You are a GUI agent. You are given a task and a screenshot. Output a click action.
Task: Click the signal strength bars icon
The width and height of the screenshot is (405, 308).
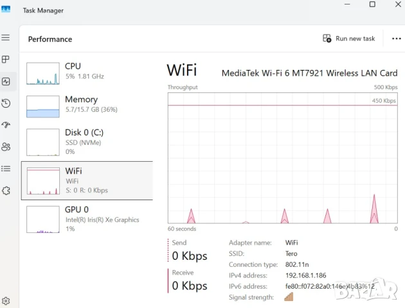(289, 297)
